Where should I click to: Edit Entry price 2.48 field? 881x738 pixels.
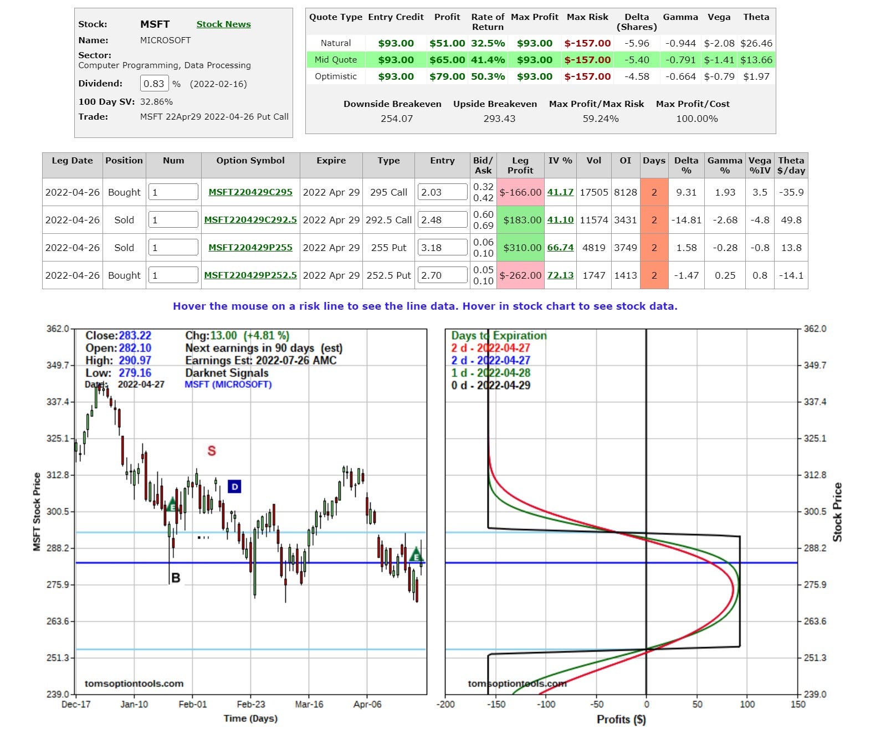pyautogui.click(x=442, y=220)
